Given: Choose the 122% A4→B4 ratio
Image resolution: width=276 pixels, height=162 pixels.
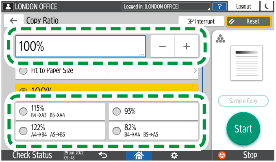Looking at the screenshot, I should pyautogui.click(x=60, y=130).
